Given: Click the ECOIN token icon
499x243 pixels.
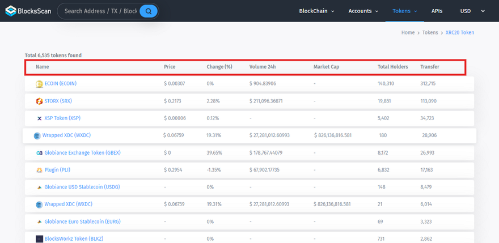Looking at the screenshot, I should point(39,84).
